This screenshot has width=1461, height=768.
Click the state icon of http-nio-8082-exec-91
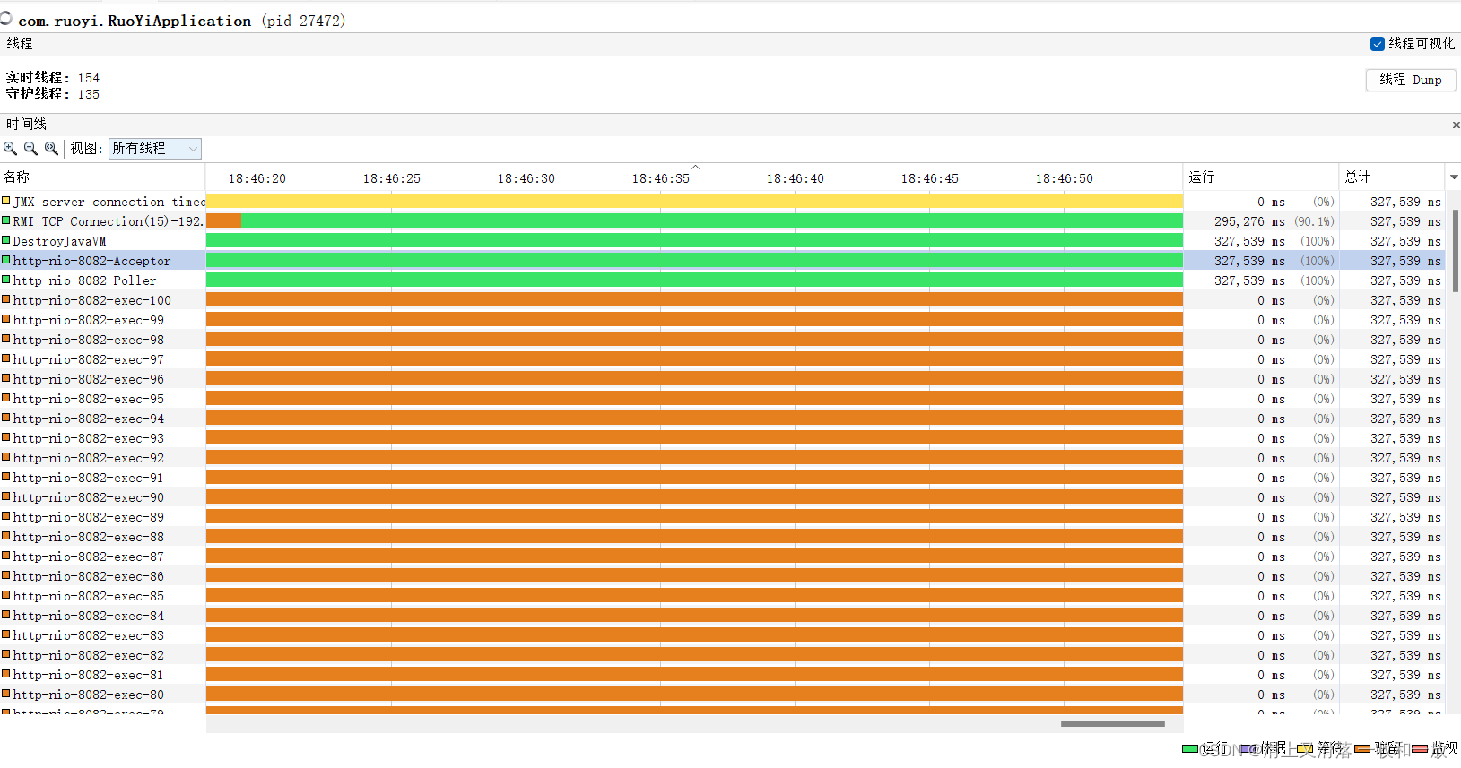click(6, 477)
